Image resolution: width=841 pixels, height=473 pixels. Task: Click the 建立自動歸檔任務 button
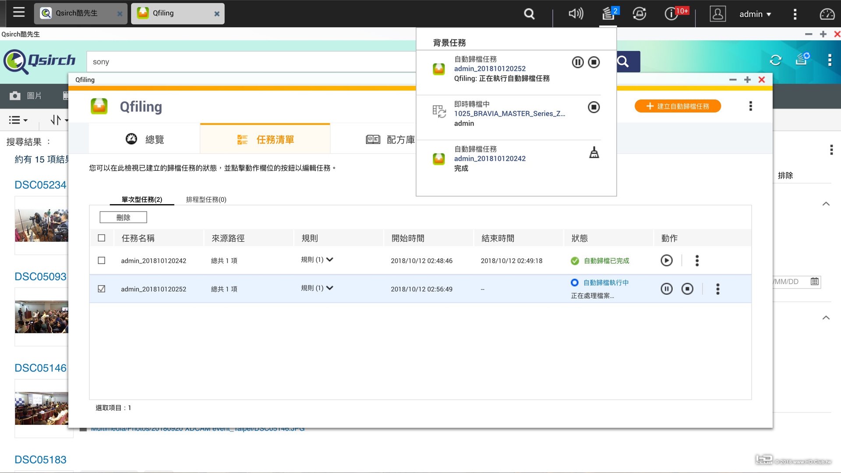677,106
